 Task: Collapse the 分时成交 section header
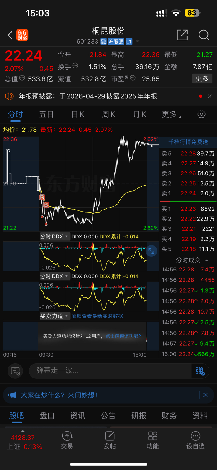(192, 260)
